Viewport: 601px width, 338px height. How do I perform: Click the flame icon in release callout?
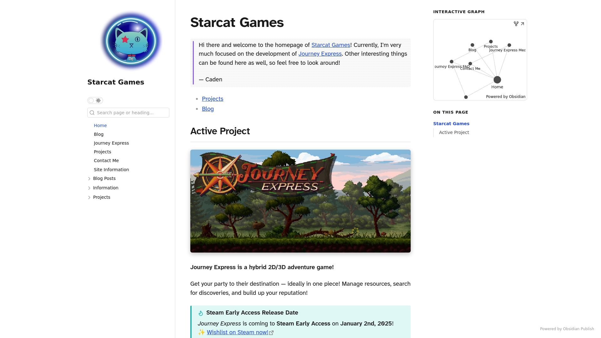pos(201,313)
